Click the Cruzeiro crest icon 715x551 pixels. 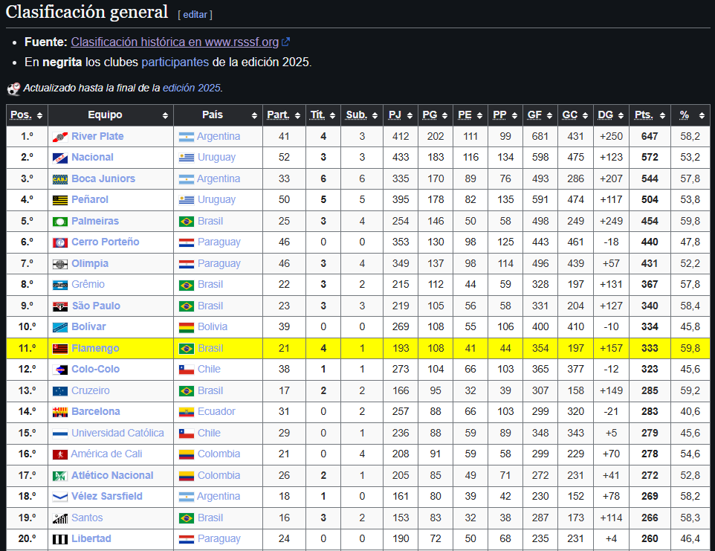tap(60, 391)
